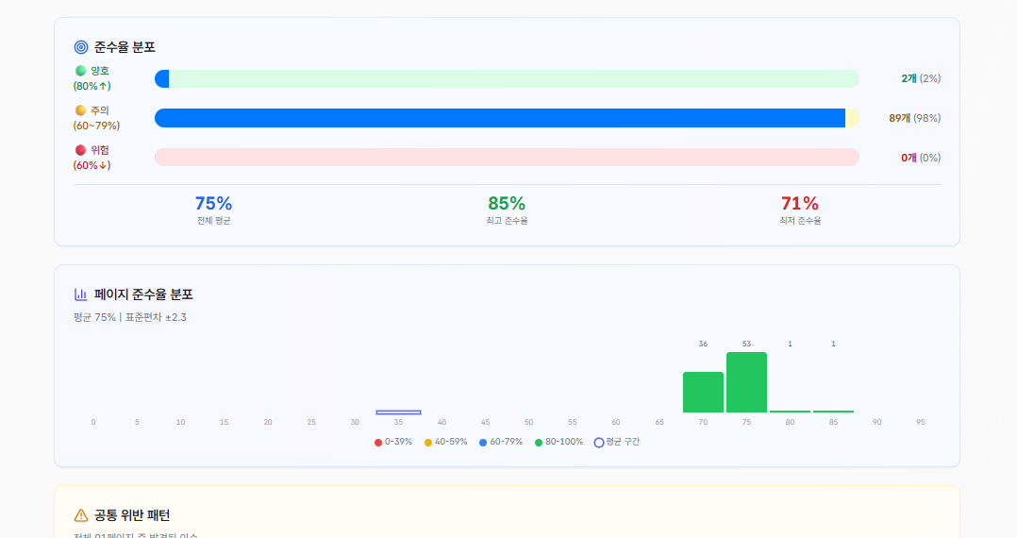Click the thin histogram bar at 80

coord(790,412)
